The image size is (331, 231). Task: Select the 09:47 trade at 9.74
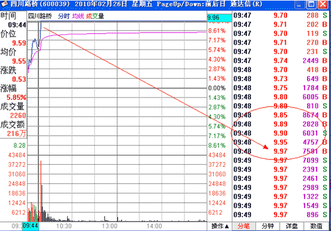click(x=280, y=60)
